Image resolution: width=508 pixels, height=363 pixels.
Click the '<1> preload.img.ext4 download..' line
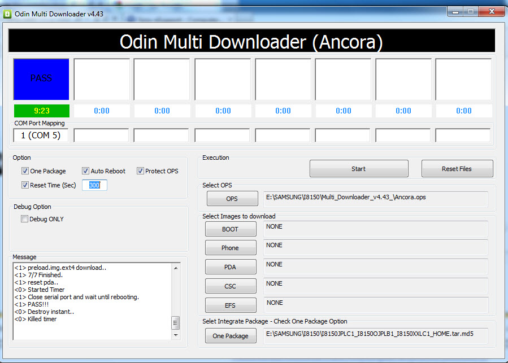point(60,268)
